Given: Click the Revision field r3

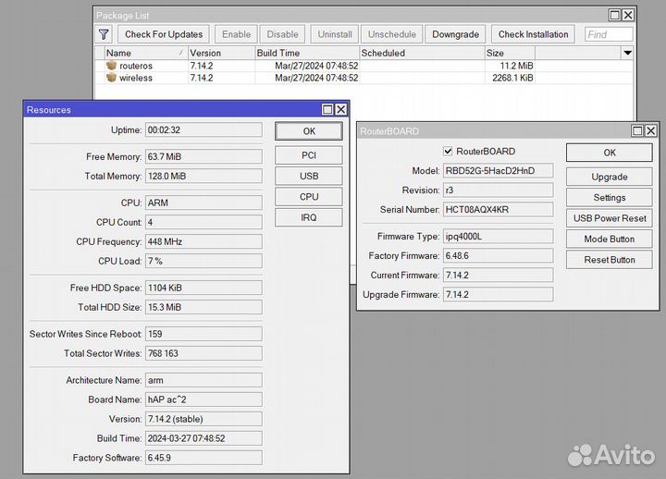Looking at the screenshot, I should coord(499,190).
